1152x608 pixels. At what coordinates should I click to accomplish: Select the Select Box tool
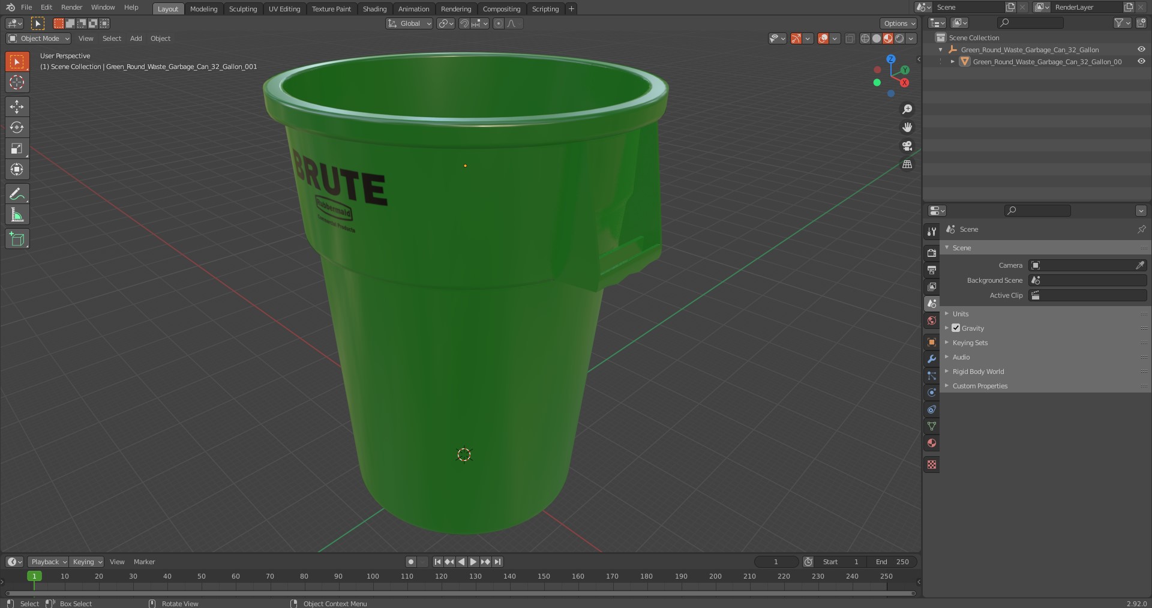tap(17, 62)
